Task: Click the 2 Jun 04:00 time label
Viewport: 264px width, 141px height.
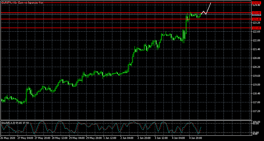Action: tap(127, 137)
